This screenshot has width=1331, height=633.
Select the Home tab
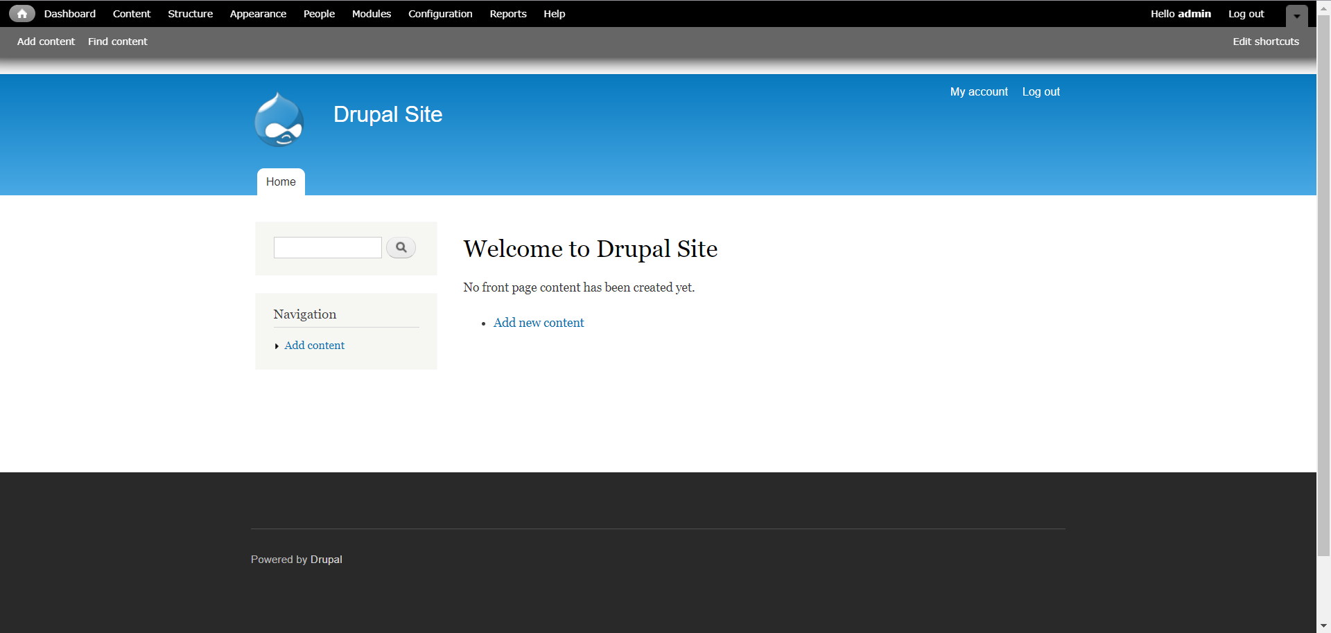click(281, 181)
